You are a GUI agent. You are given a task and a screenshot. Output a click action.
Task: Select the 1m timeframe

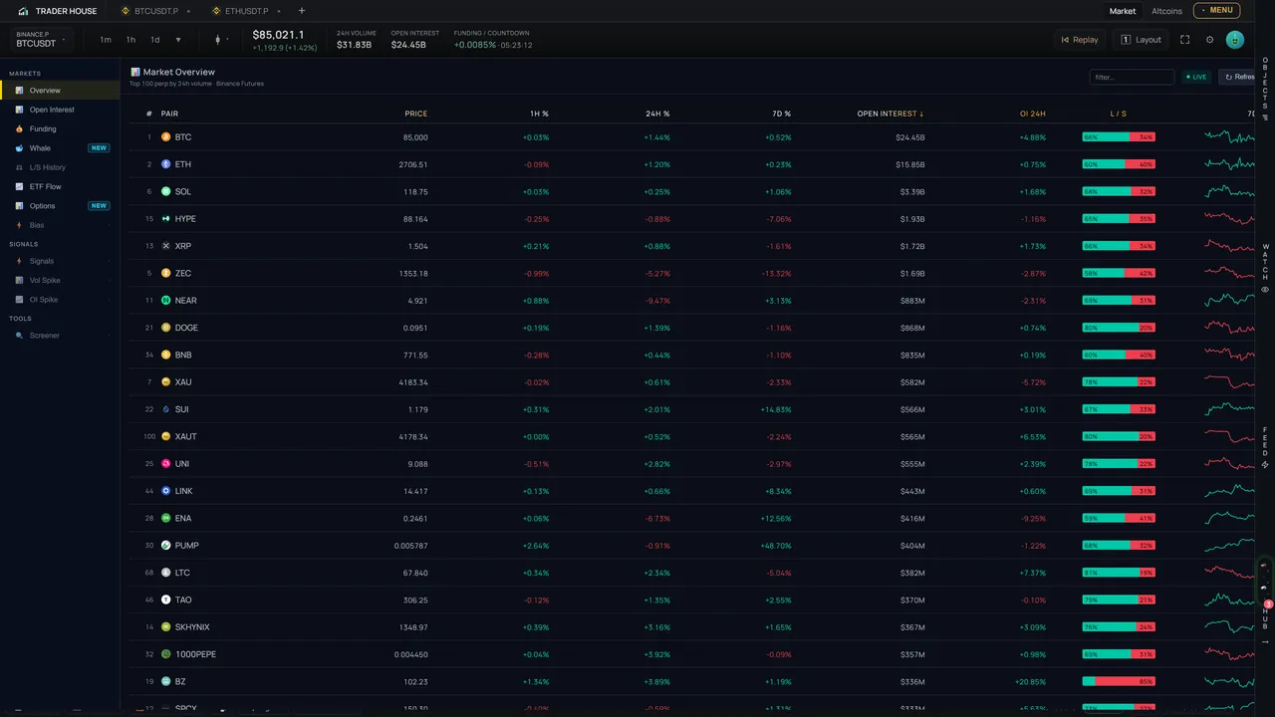106,40
